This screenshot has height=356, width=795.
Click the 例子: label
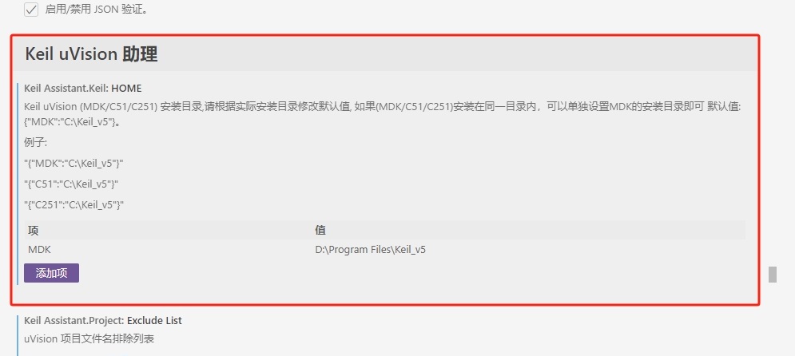35,142
